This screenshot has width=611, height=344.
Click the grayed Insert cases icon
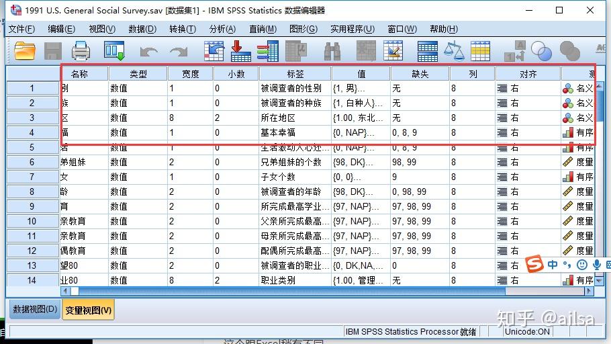(367, 51)
